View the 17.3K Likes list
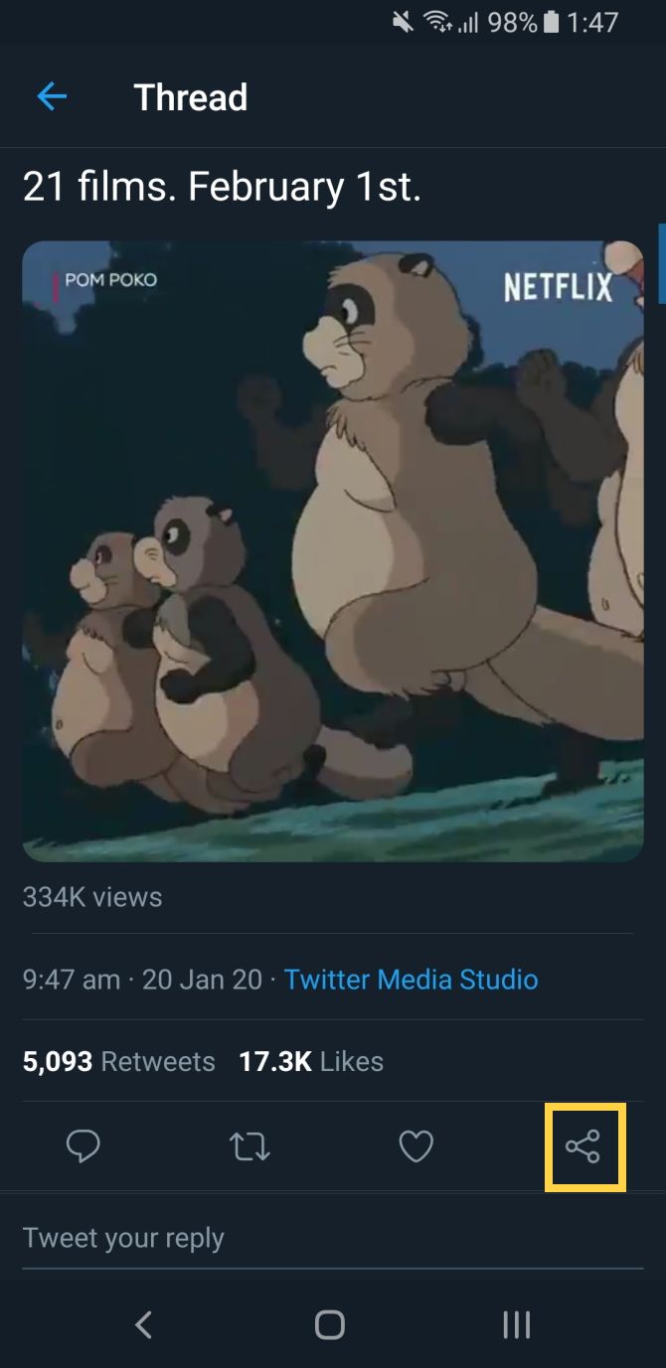Viewport: 666px width, 1368px height. (x=311, y=1061)
